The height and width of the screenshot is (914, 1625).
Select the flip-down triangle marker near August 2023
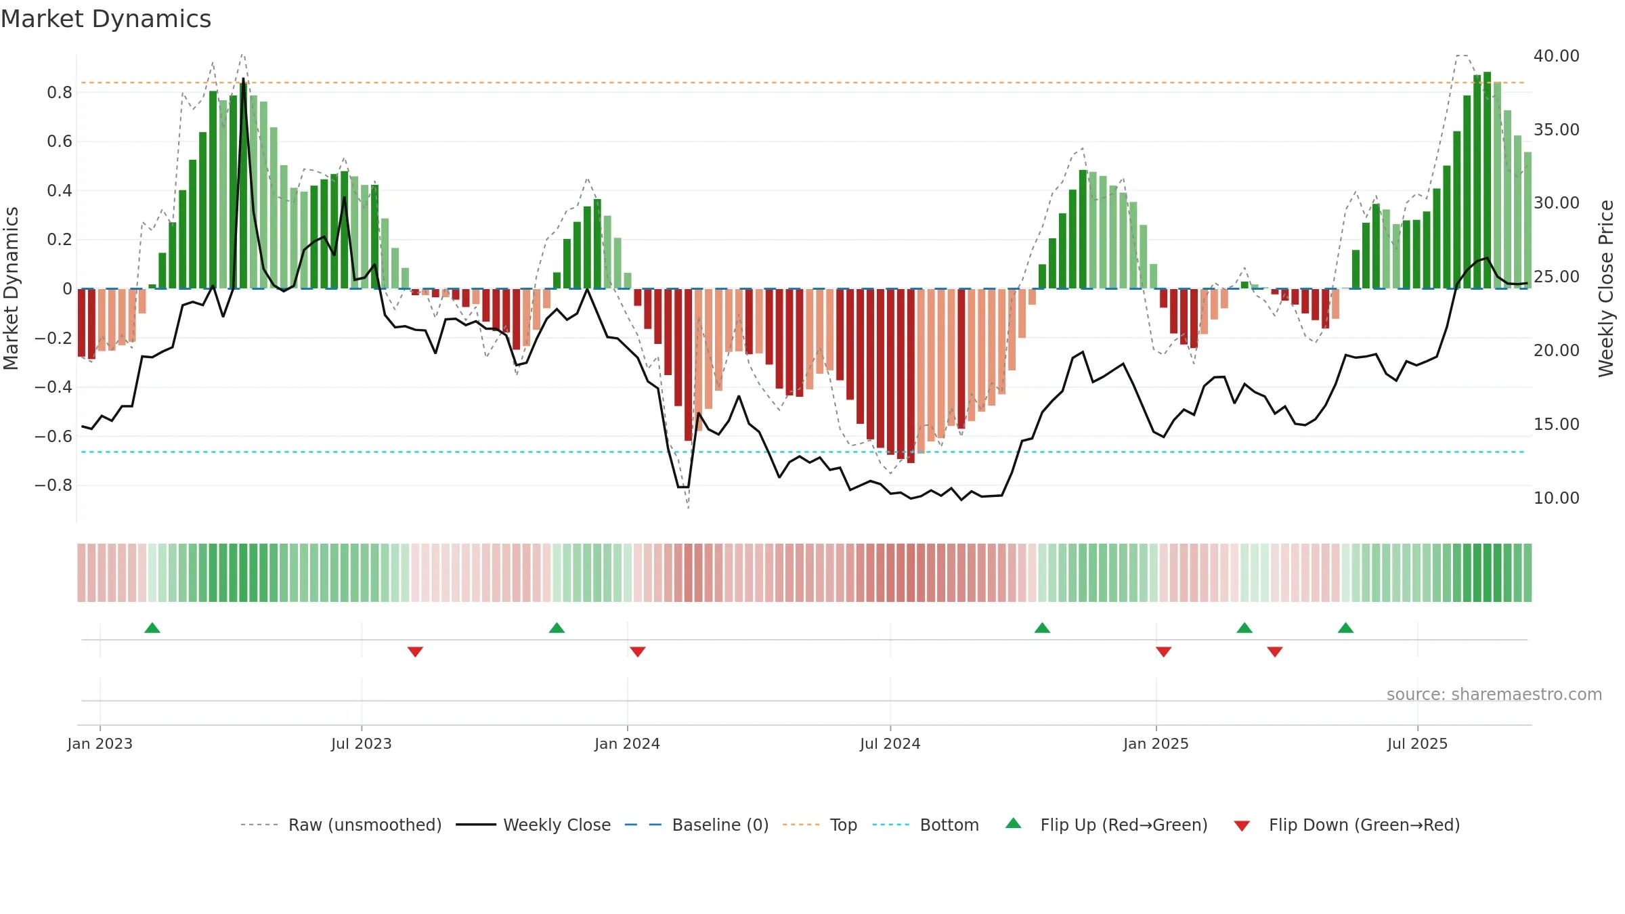point(415,652)
